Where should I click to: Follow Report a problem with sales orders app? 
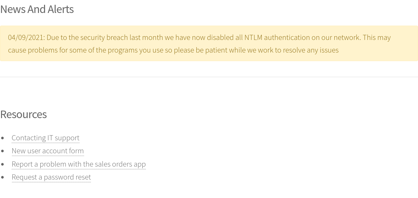tap(79, 164)
